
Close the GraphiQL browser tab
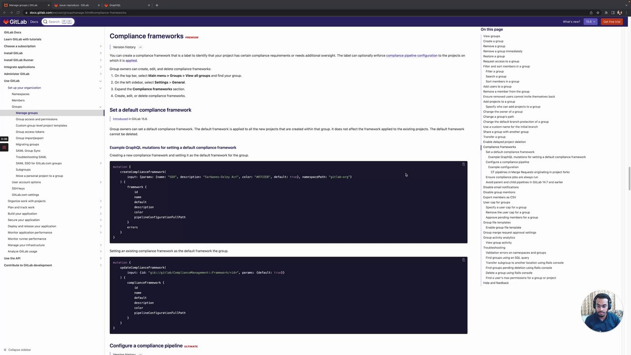coord(149,5)
